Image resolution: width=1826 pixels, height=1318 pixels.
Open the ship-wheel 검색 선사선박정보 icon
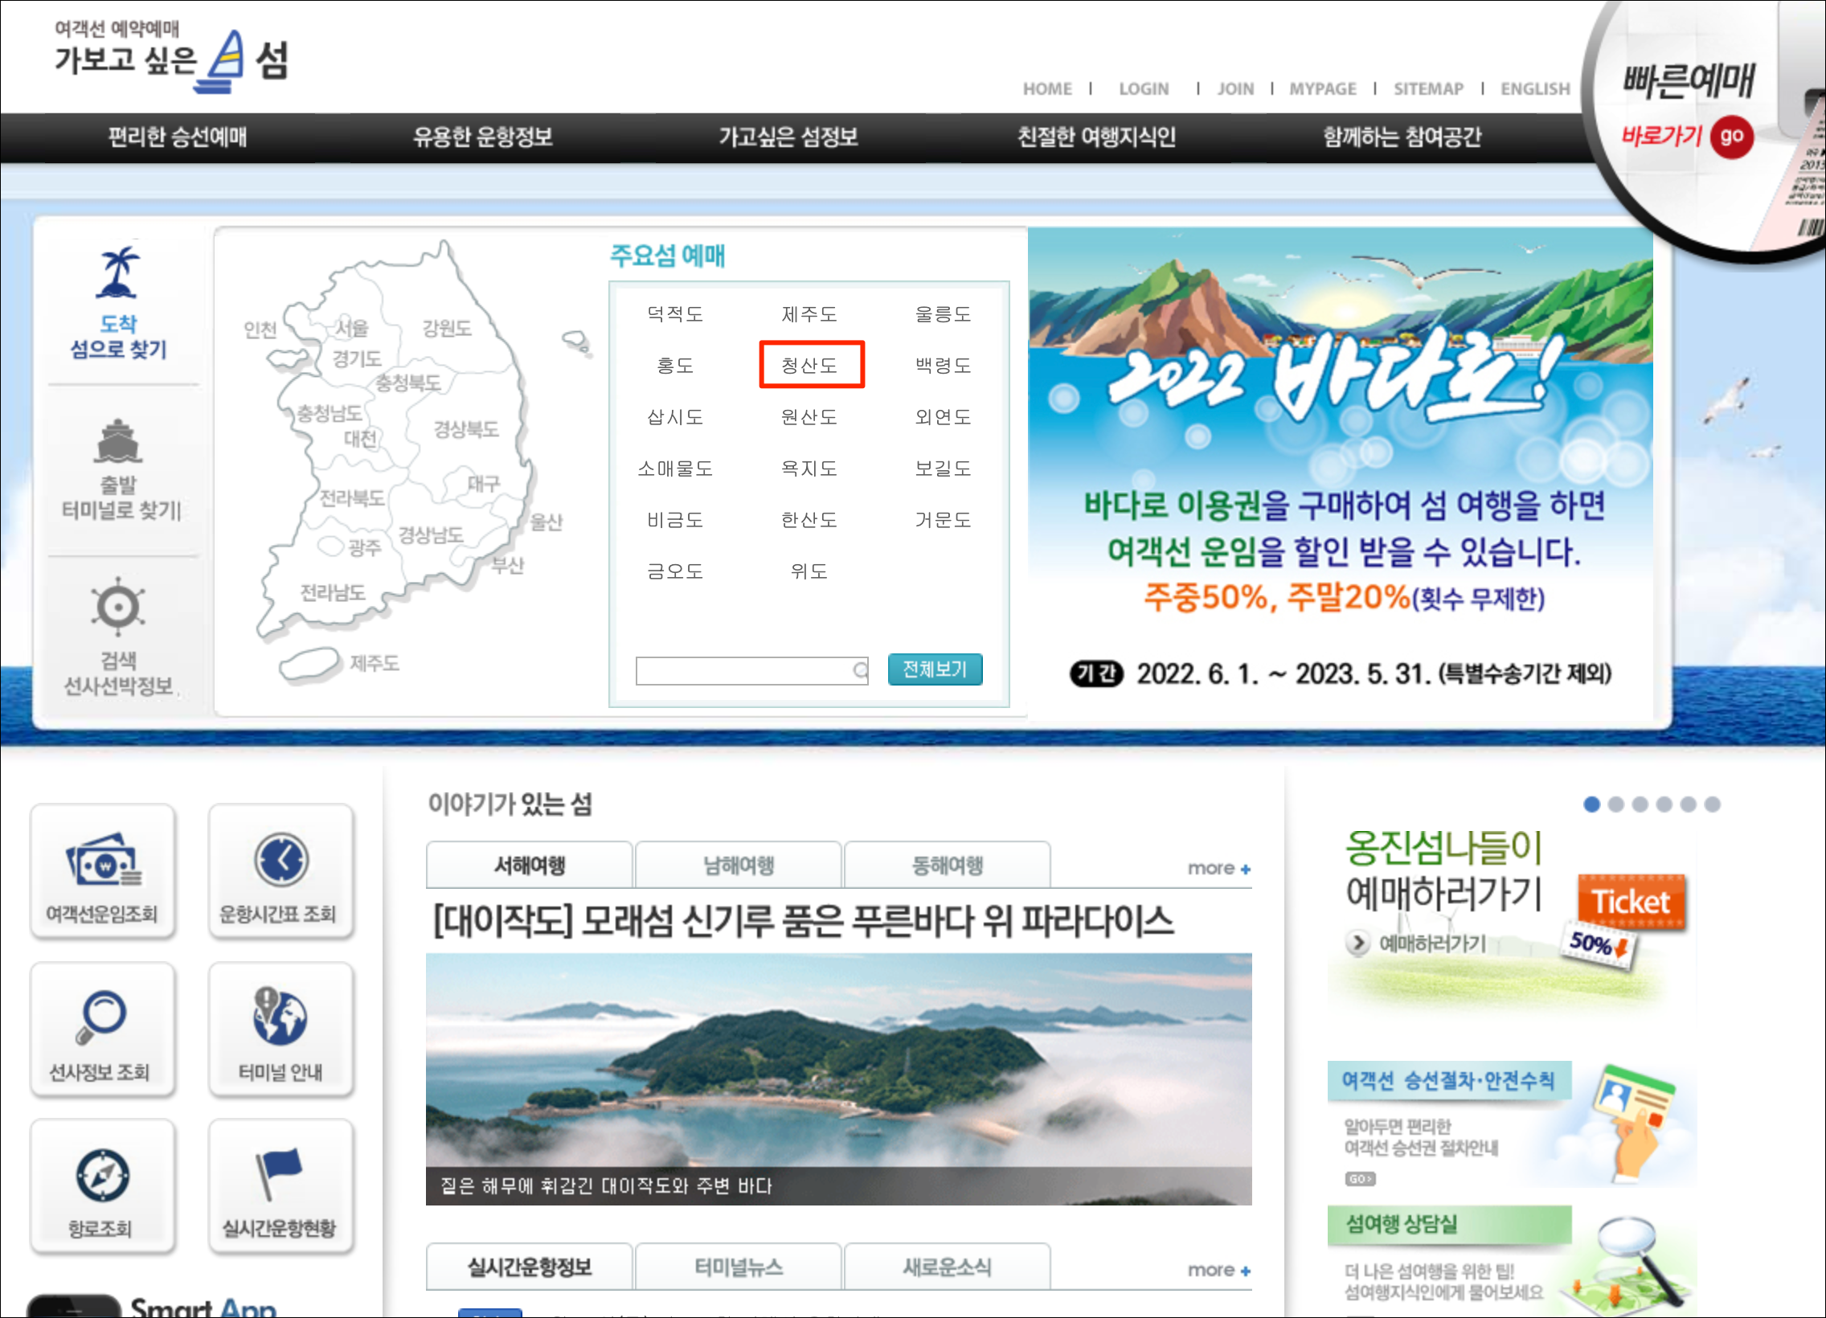pos(118,606)
